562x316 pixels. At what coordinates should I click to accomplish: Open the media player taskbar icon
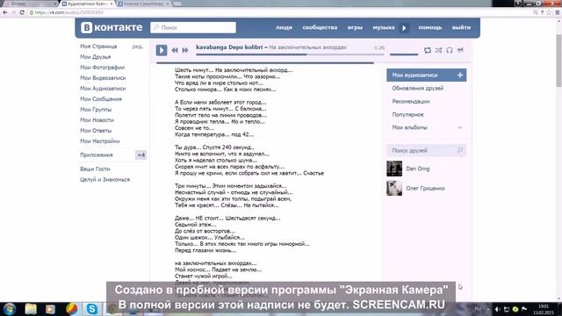tap(51, 309)
